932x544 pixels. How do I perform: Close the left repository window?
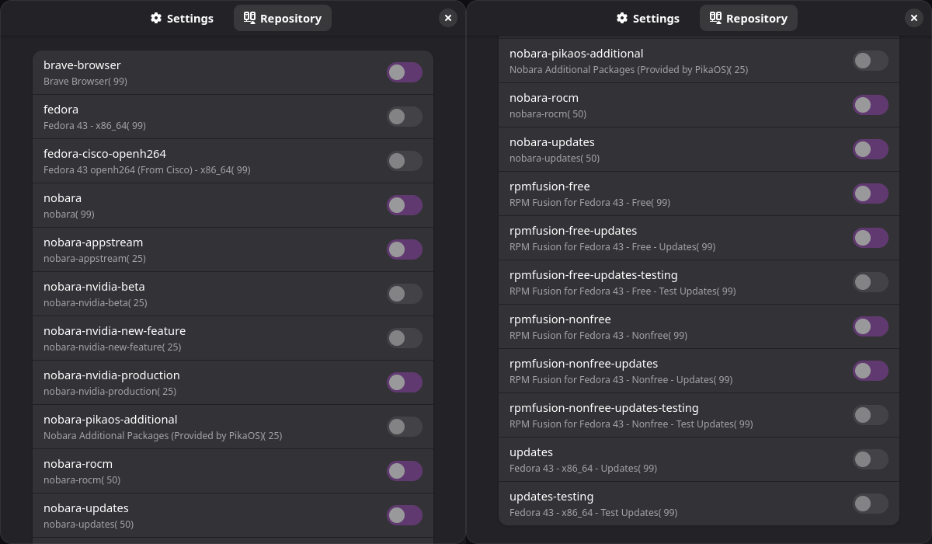coord(448,18)
